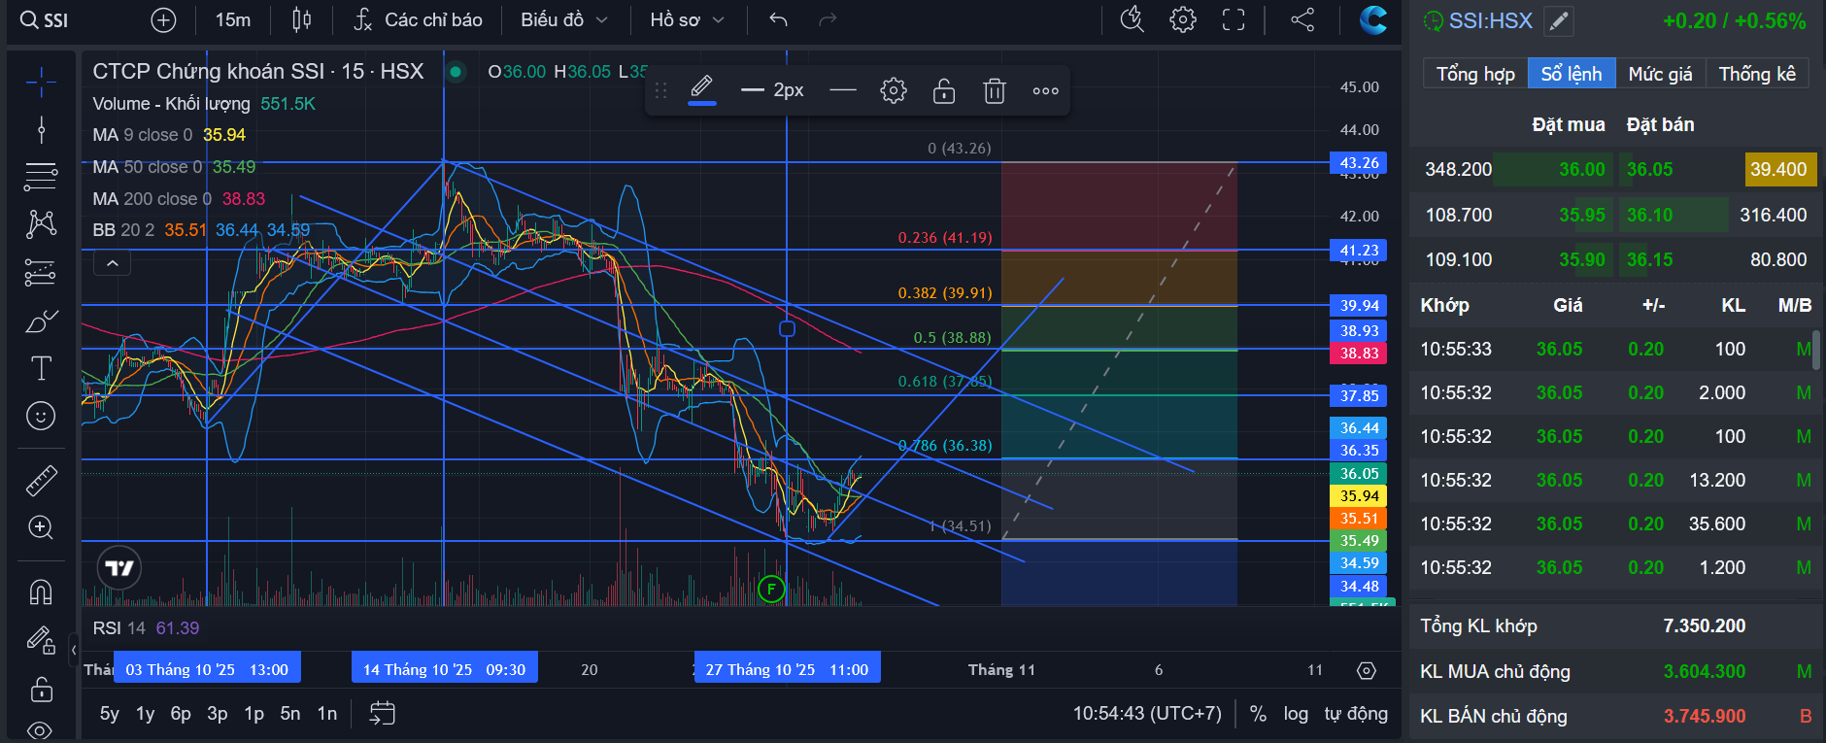This screenshot has width=1826, height=743.
Task: Toggle stay-in-drawing-mode pencil lock
Action: point(41,640)
